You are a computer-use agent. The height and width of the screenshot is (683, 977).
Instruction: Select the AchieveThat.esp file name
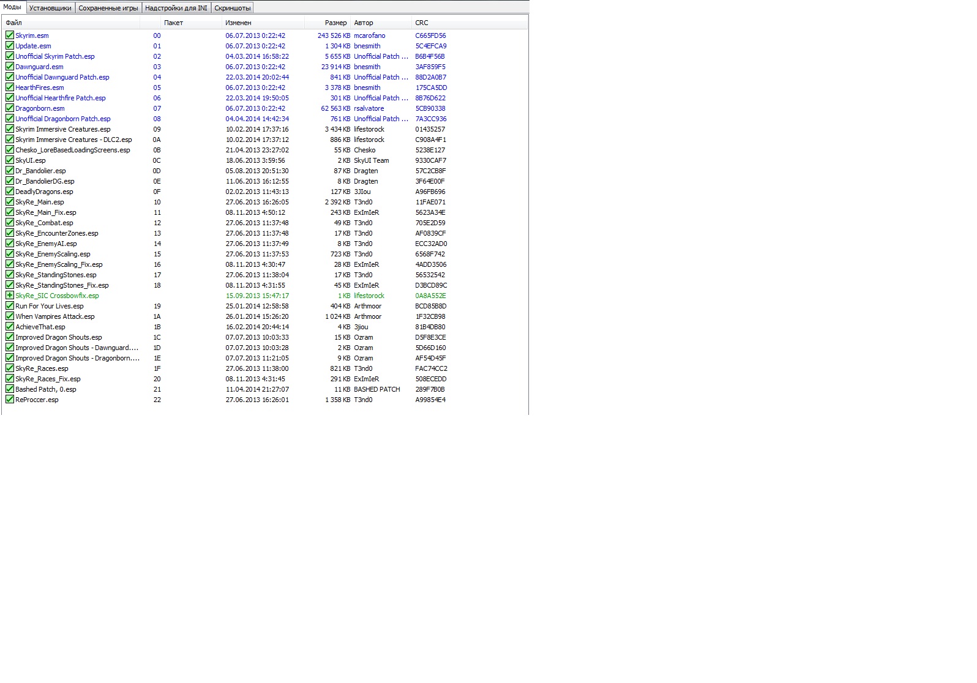40,327
